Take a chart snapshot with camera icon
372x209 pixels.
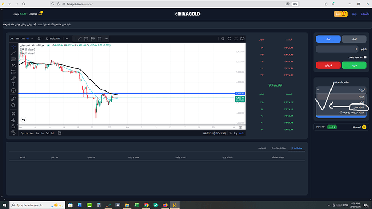(x=242, y=39)
